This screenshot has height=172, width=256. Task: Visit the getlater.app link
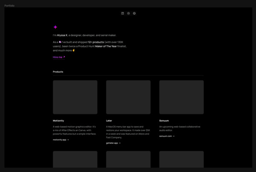click(x=113, y=143)
